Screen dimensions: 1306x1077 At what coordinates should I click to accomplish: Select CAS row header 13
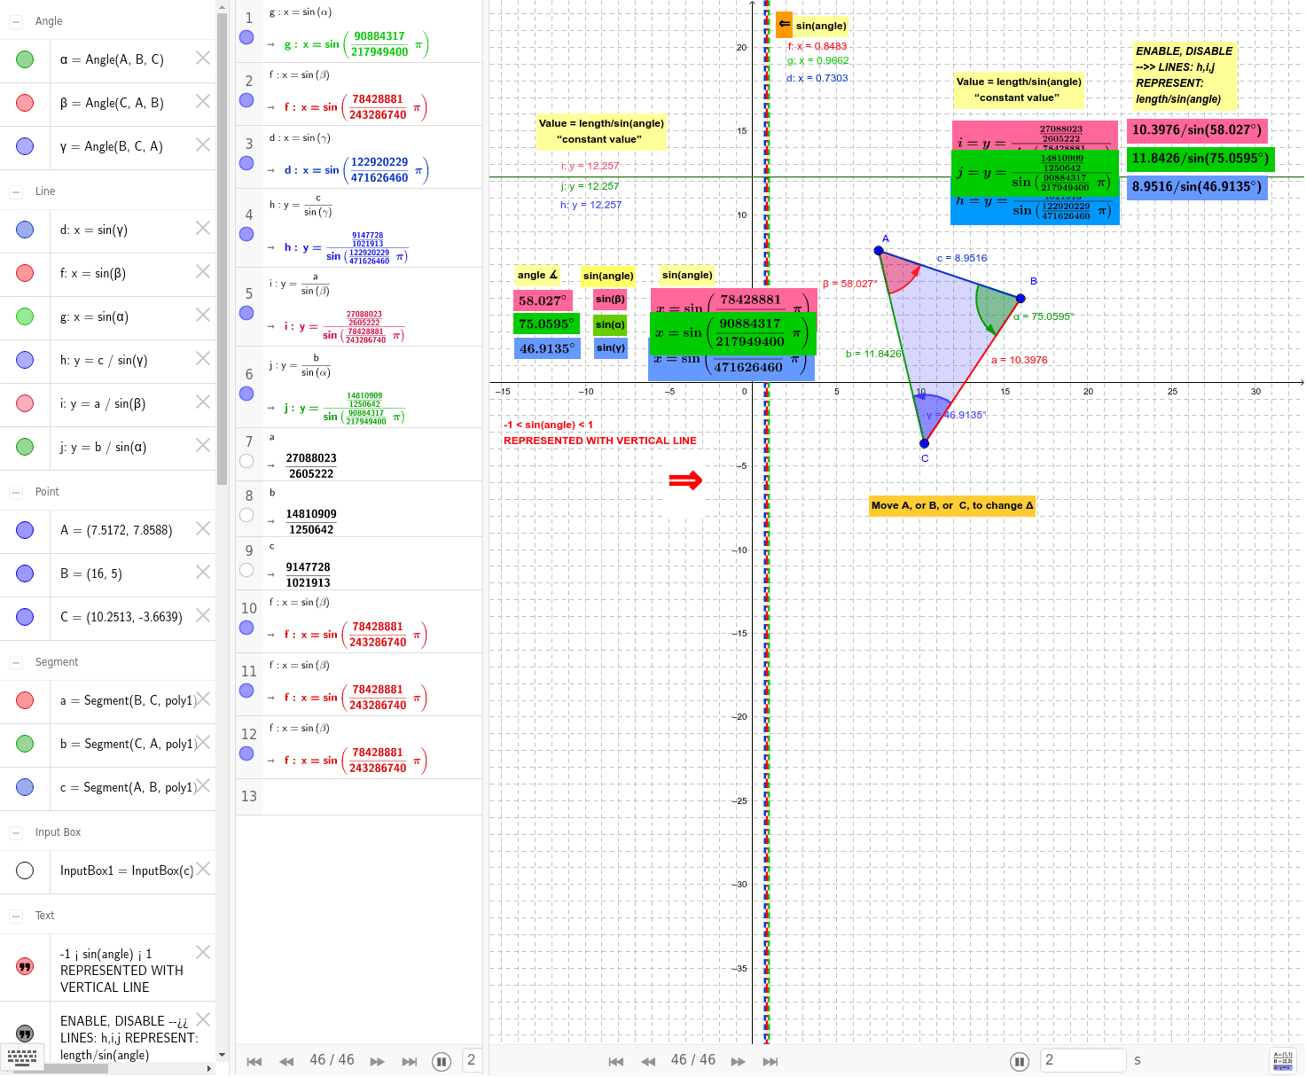point(249,796)
